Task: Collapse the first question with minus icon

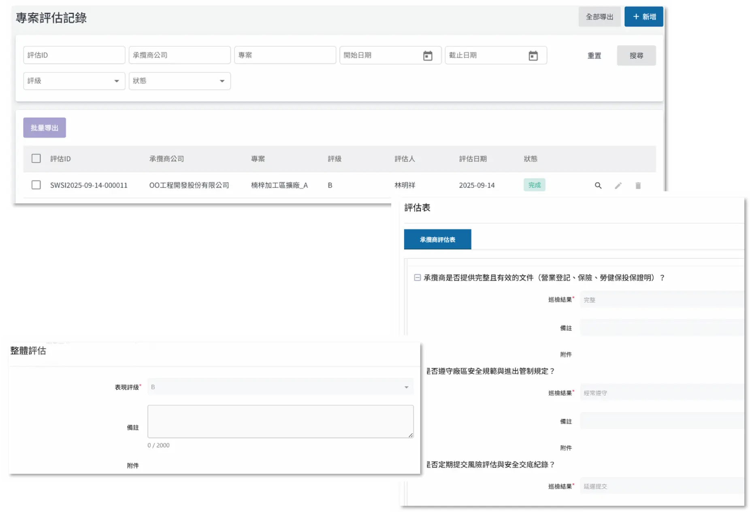Action: [417, 278]
